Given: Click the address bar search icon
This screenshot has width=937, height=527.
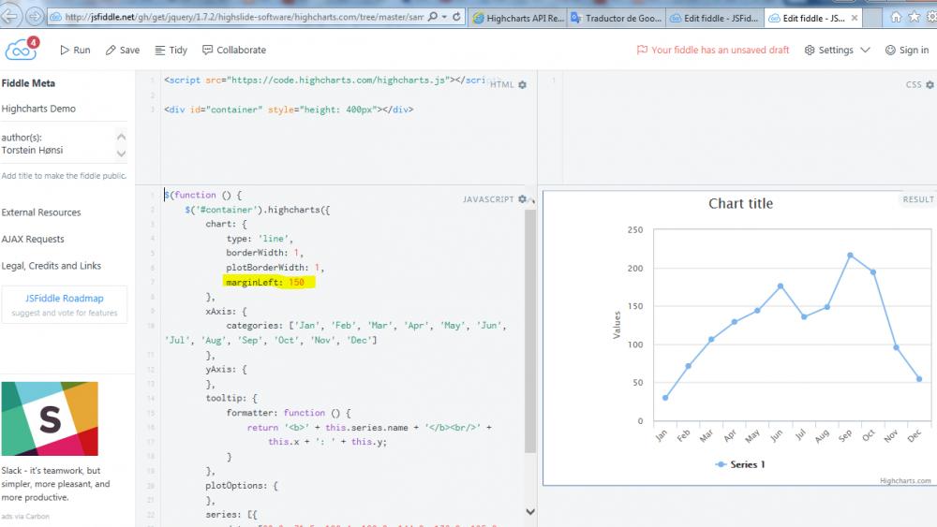Looking at the screenshot, I should click(x=433, y=17).
